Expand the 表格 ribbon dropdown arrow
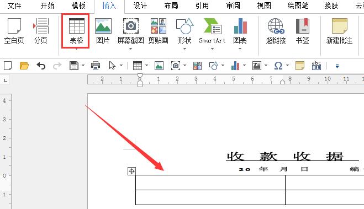This screenshot has height=209, width=364. [76, 49]
